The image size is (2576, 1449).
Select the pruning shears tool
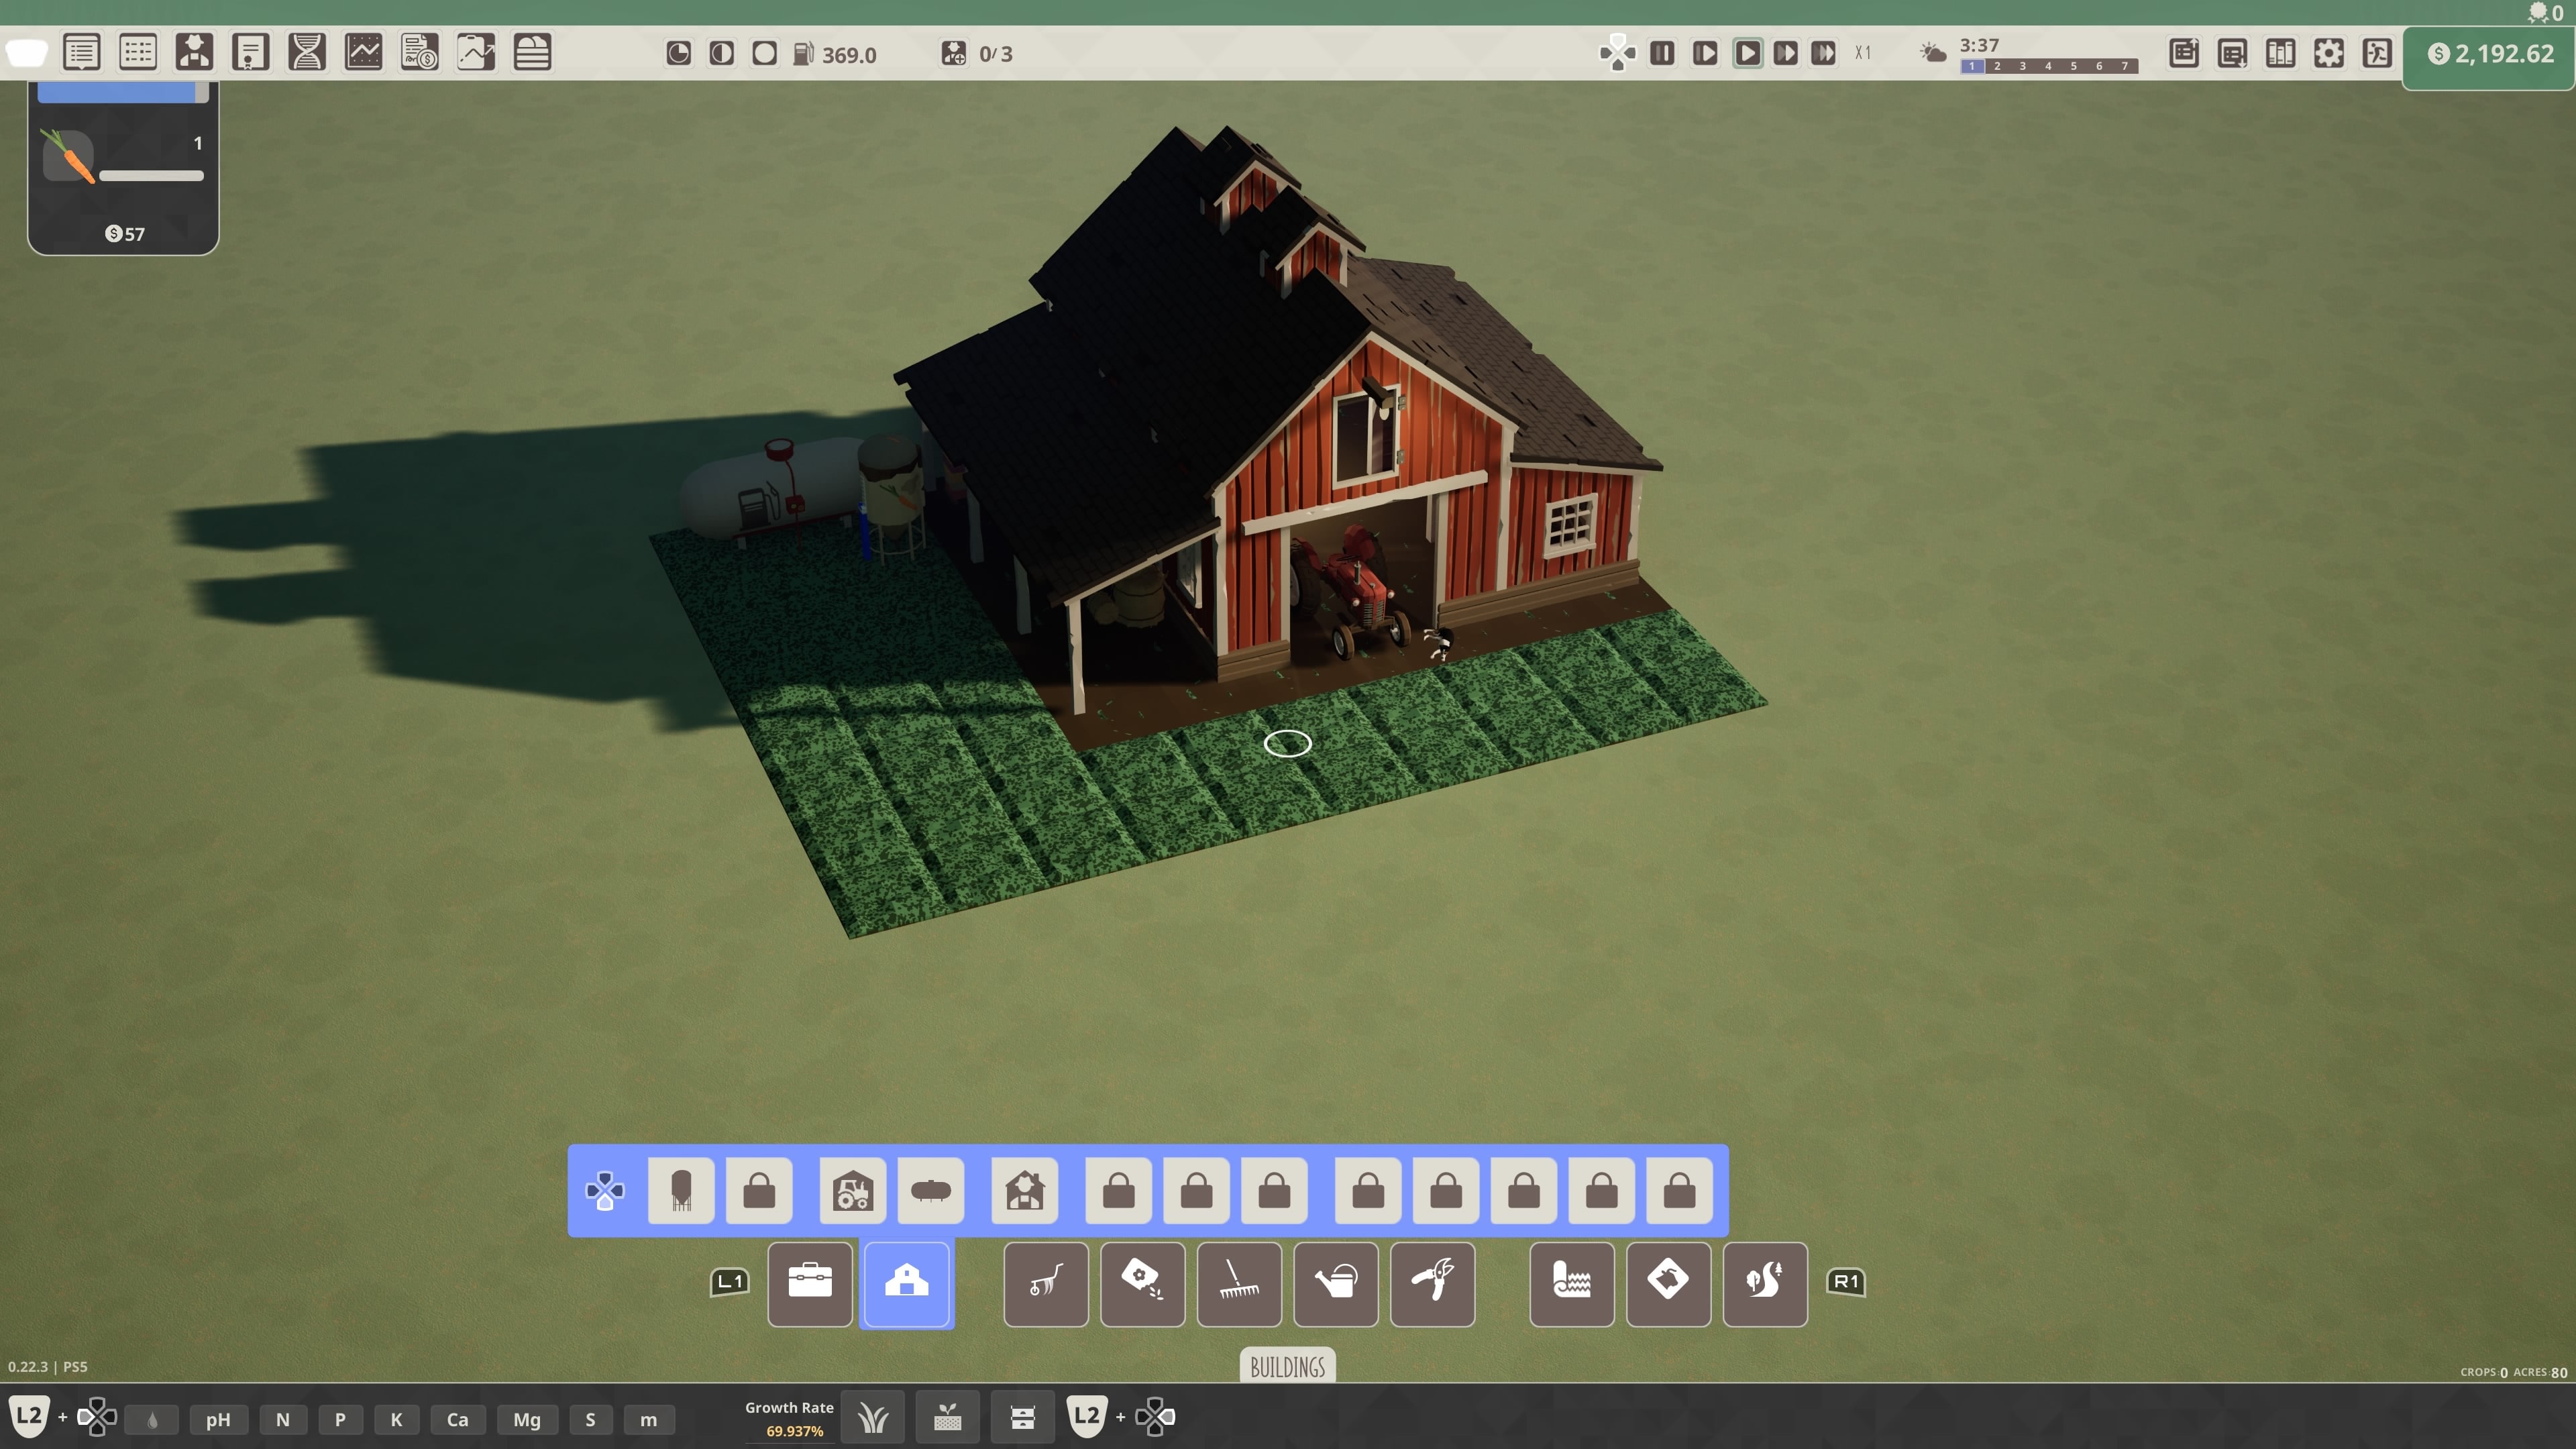coord(1433,1285)
